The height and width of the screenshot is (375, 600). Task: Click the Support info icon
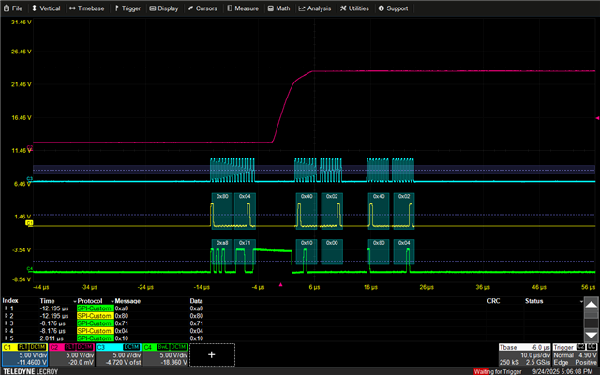pos(381,7)
